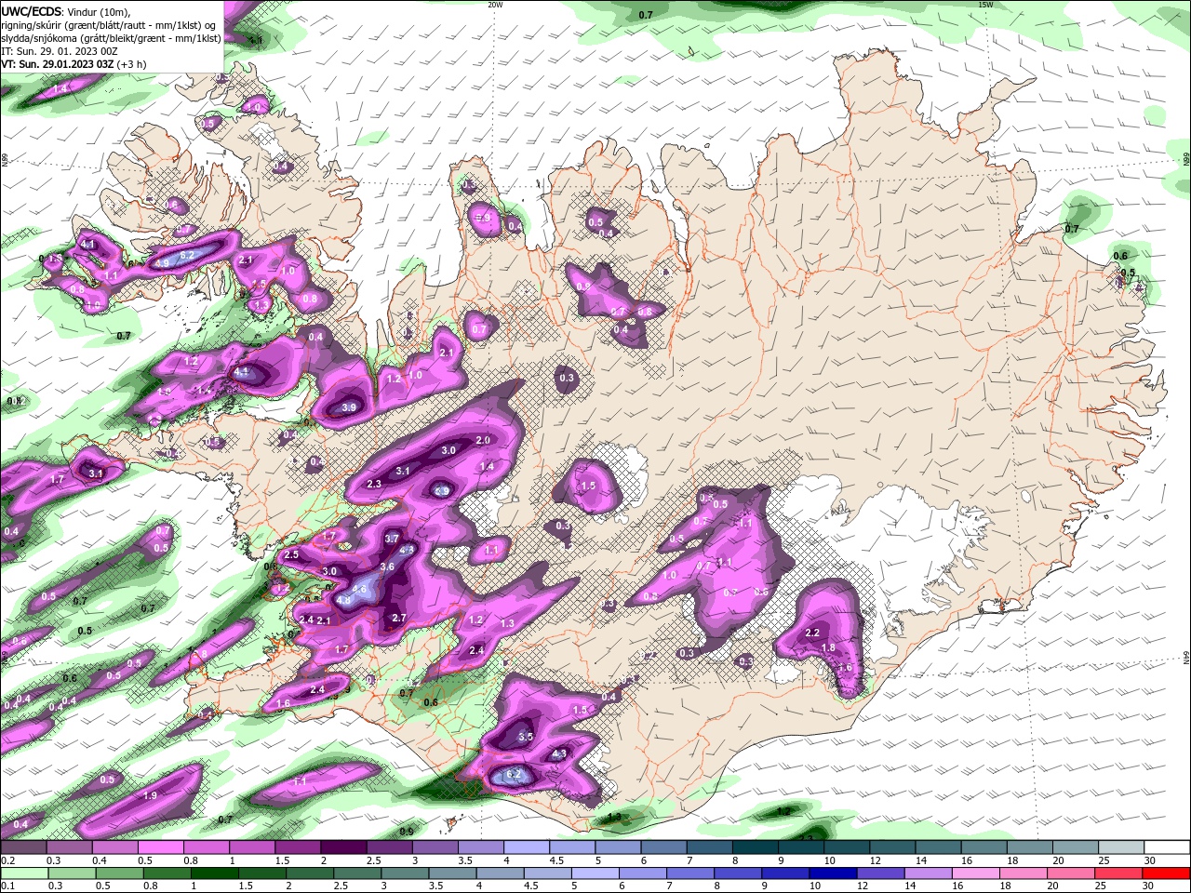Pick the upper scale swatch starting at 3.5
Image resolution: width=1191 pixels, height=893 pixels.
point(480,847)
